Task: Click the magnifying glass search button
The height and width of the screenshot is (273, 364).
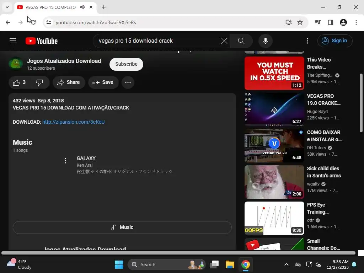Action: pos(241,41)
